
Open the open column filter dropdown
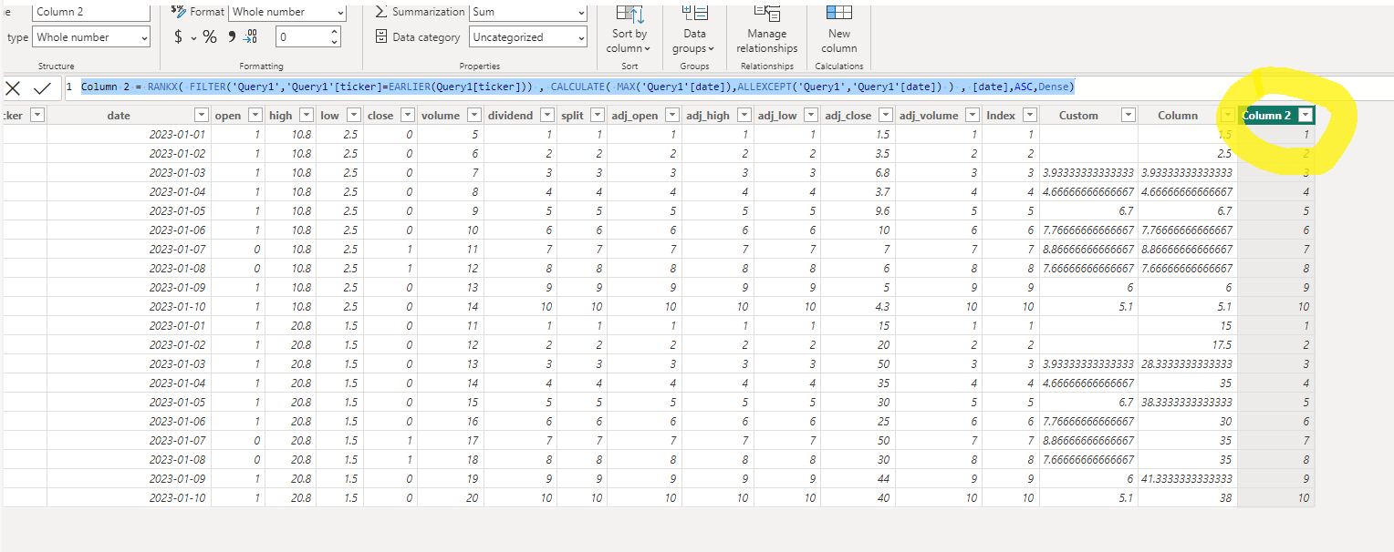pos(255,115)
